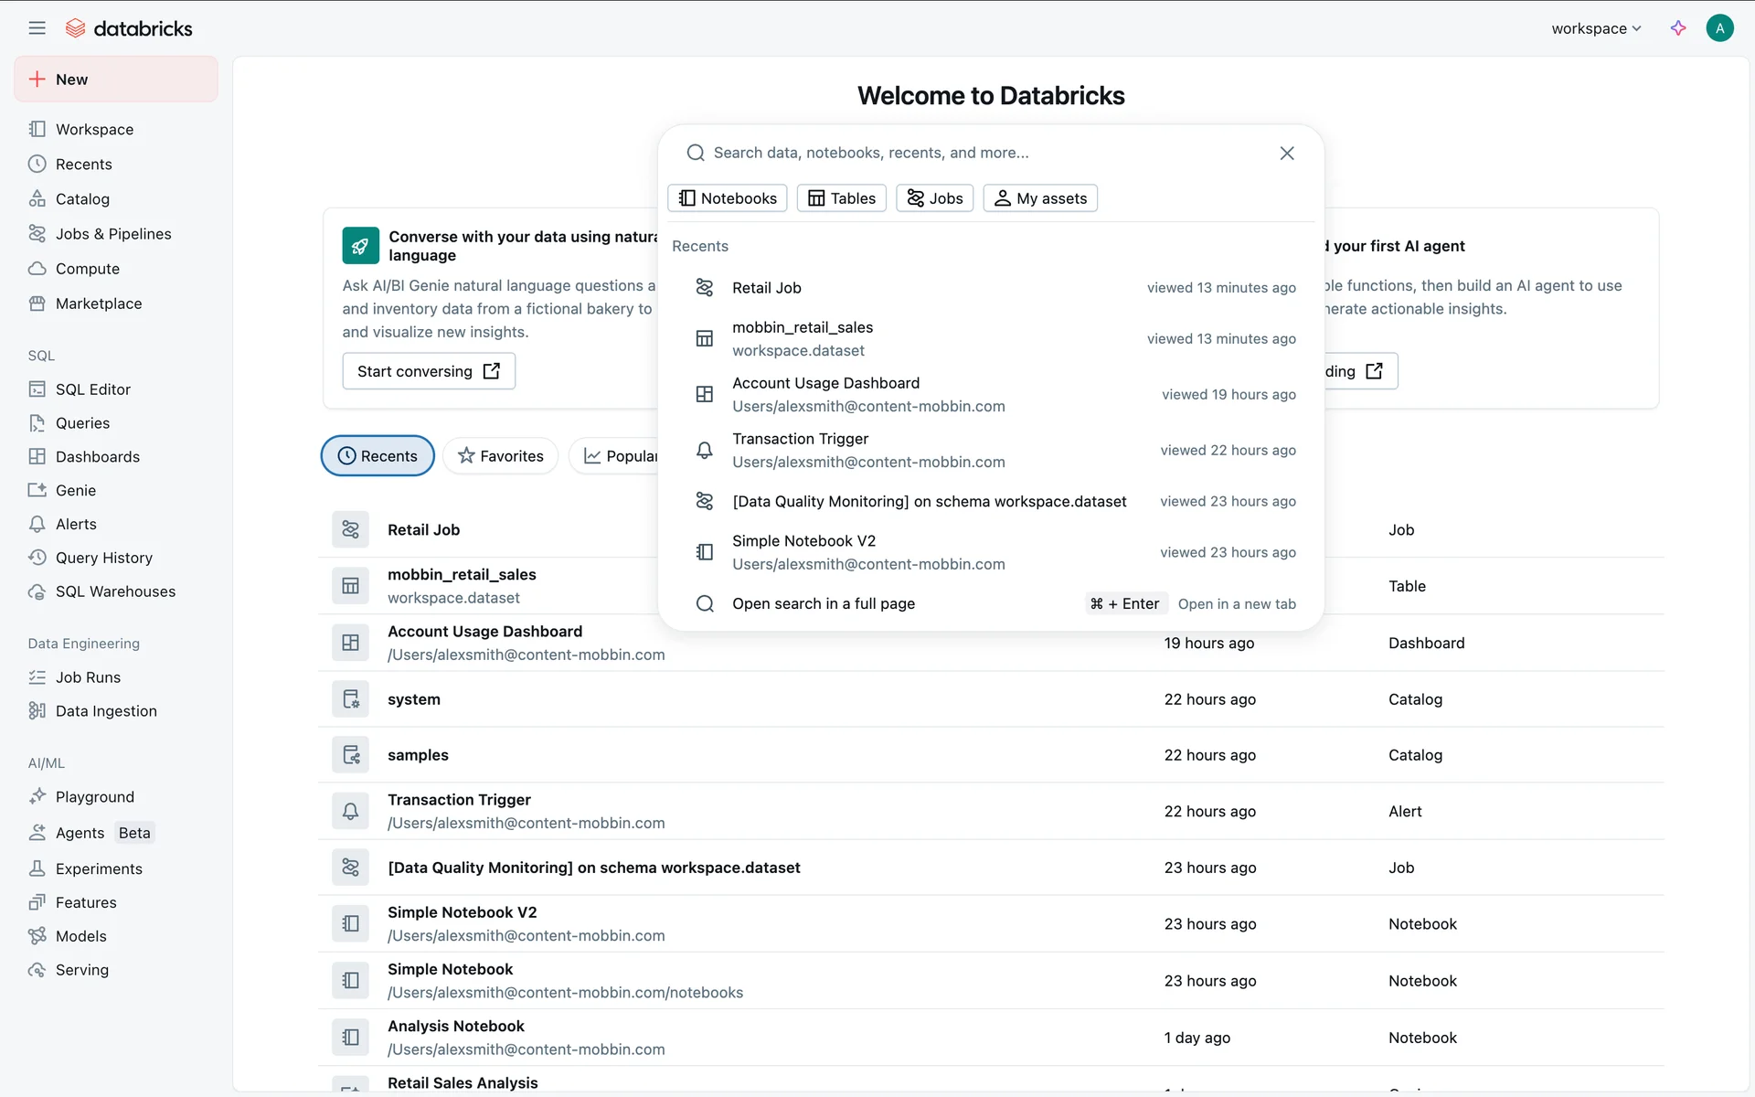Switch to the Favorites tab
This screenshot has width=1755, height=1097.
coord(500,456)
